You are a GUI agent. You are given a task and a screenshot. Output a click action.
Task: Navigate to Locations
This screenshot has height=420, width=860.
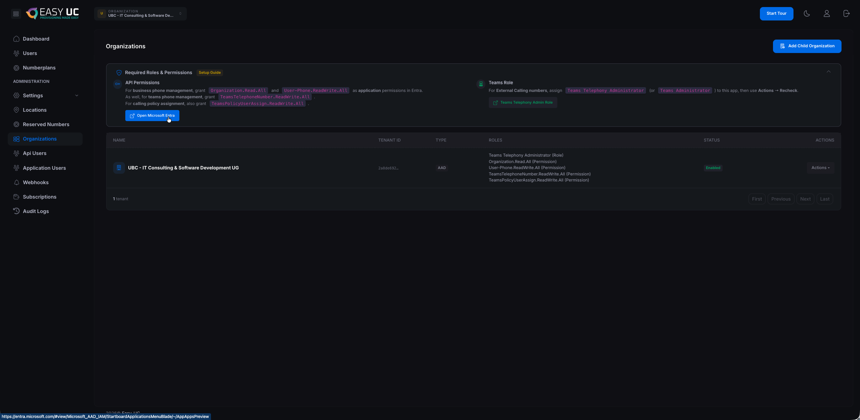35,110
